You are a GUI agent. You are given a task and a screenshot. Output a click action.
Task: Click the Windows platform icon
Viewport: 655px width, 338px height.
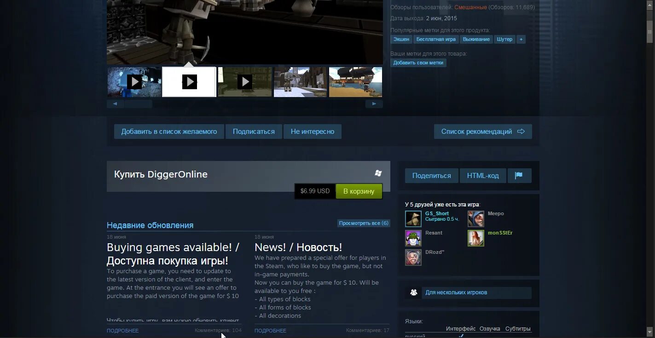point(378,173)
